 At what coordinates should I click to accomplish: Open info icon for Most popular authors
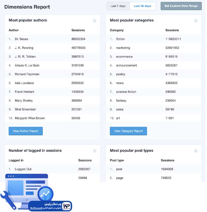(x=95, y=21)
